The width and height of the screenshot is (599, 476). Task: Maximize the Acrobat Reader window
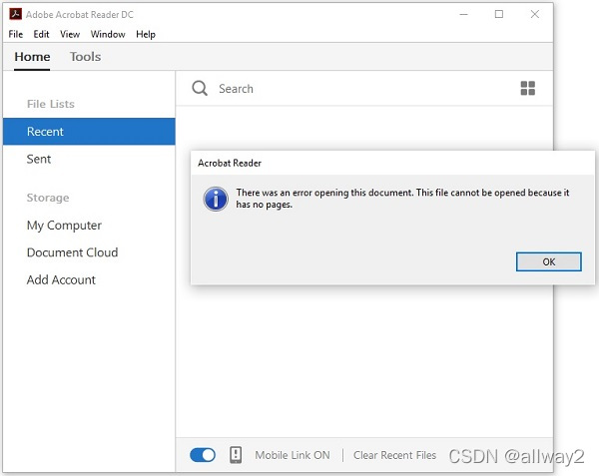[x=499, y=14]
